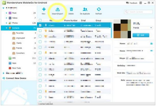Expand the second device tree node
The image size is (156, 106).
click(x=4, y=73)
